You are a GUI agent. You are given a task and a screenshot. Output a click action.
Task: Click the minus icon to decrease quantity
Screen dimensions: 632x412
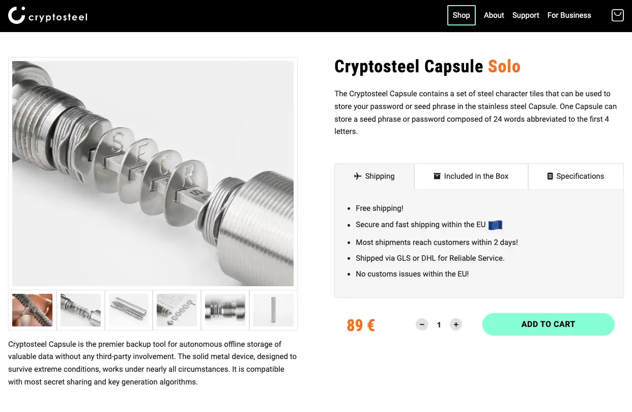tap(422, 324)
